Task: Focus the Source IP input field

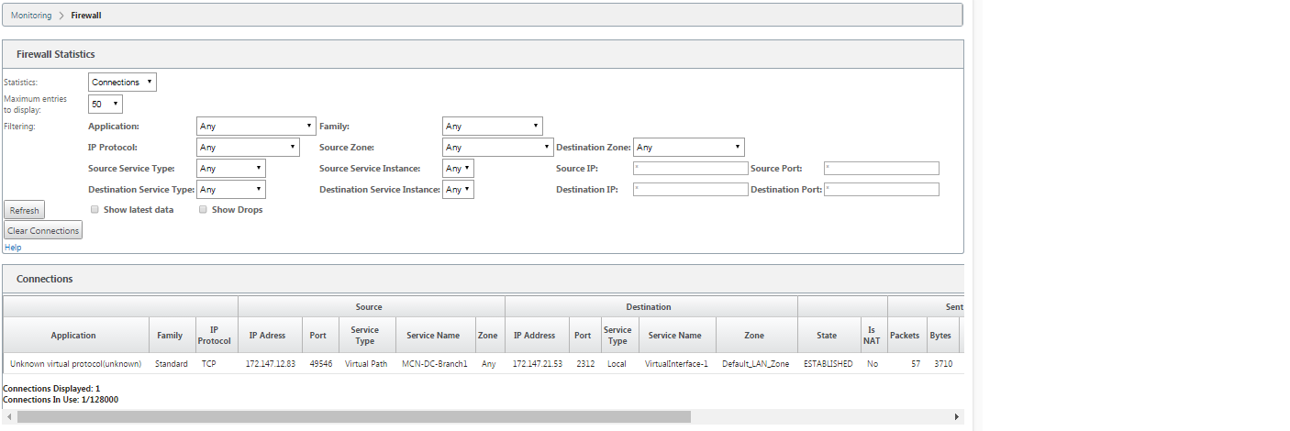Action: (691, 169)
